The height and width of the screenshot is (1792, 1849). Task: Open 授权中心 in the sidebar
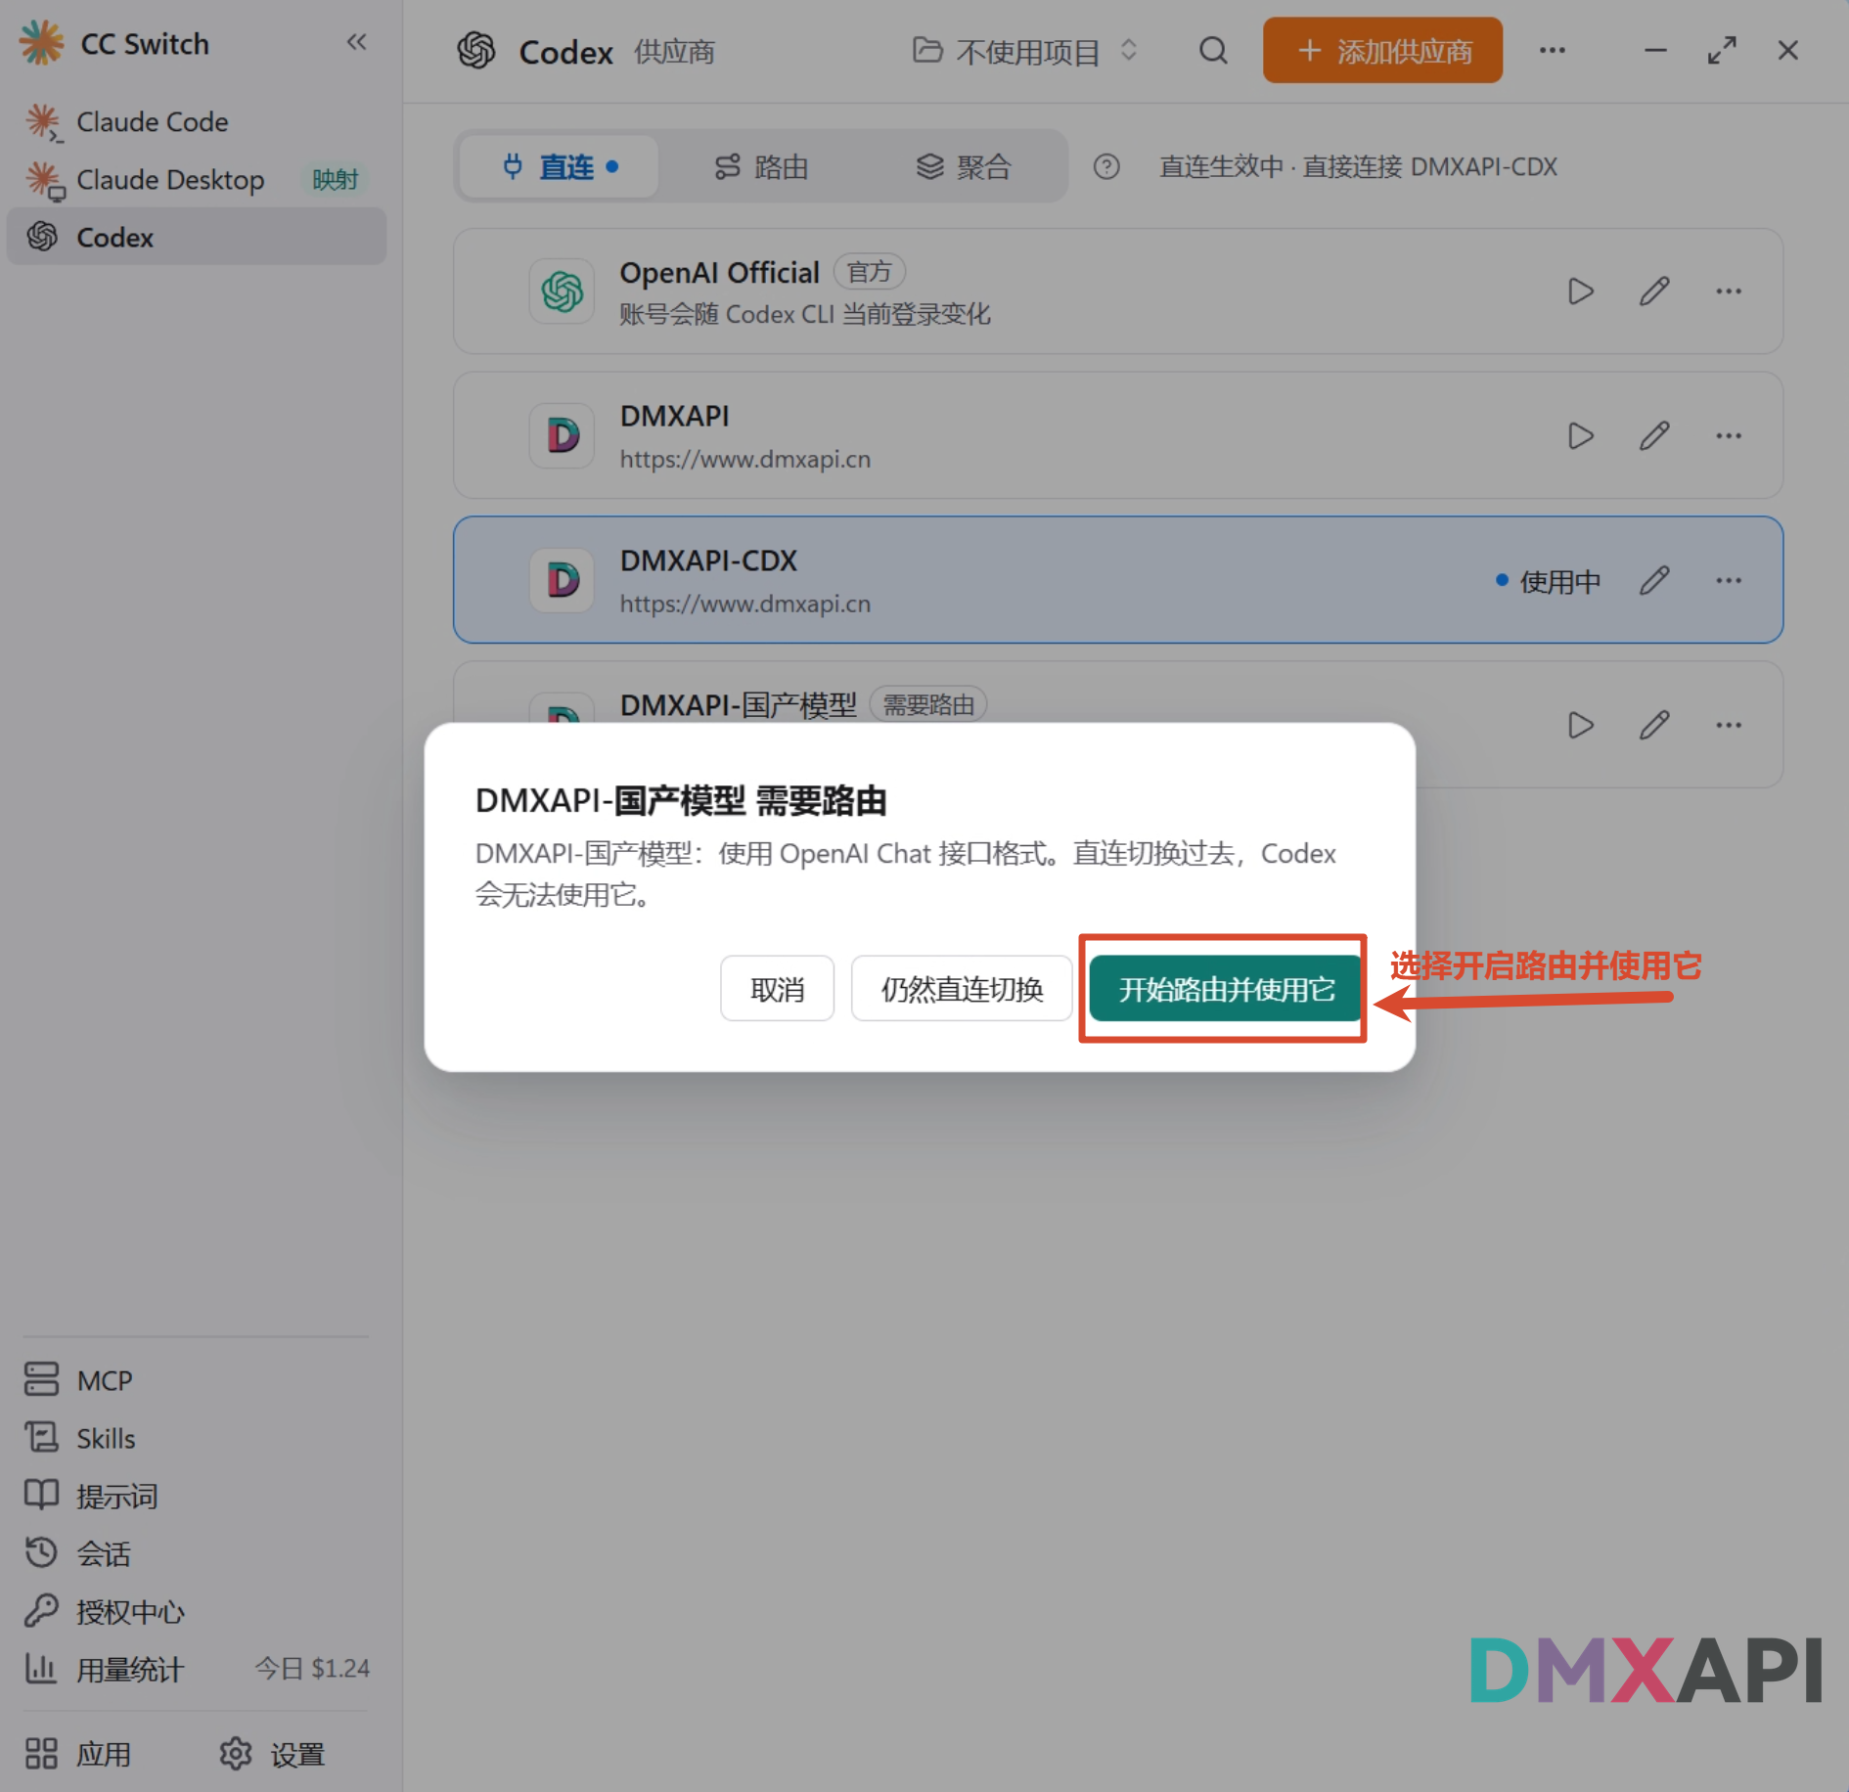point(196,1612)
